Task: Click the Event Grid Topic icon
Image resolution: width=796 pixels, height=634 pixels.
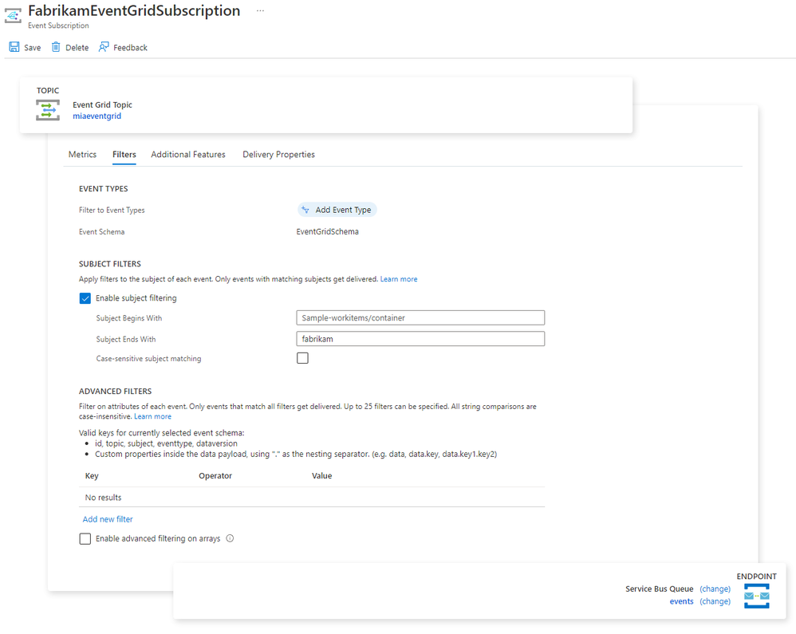Action: (48, 110)
